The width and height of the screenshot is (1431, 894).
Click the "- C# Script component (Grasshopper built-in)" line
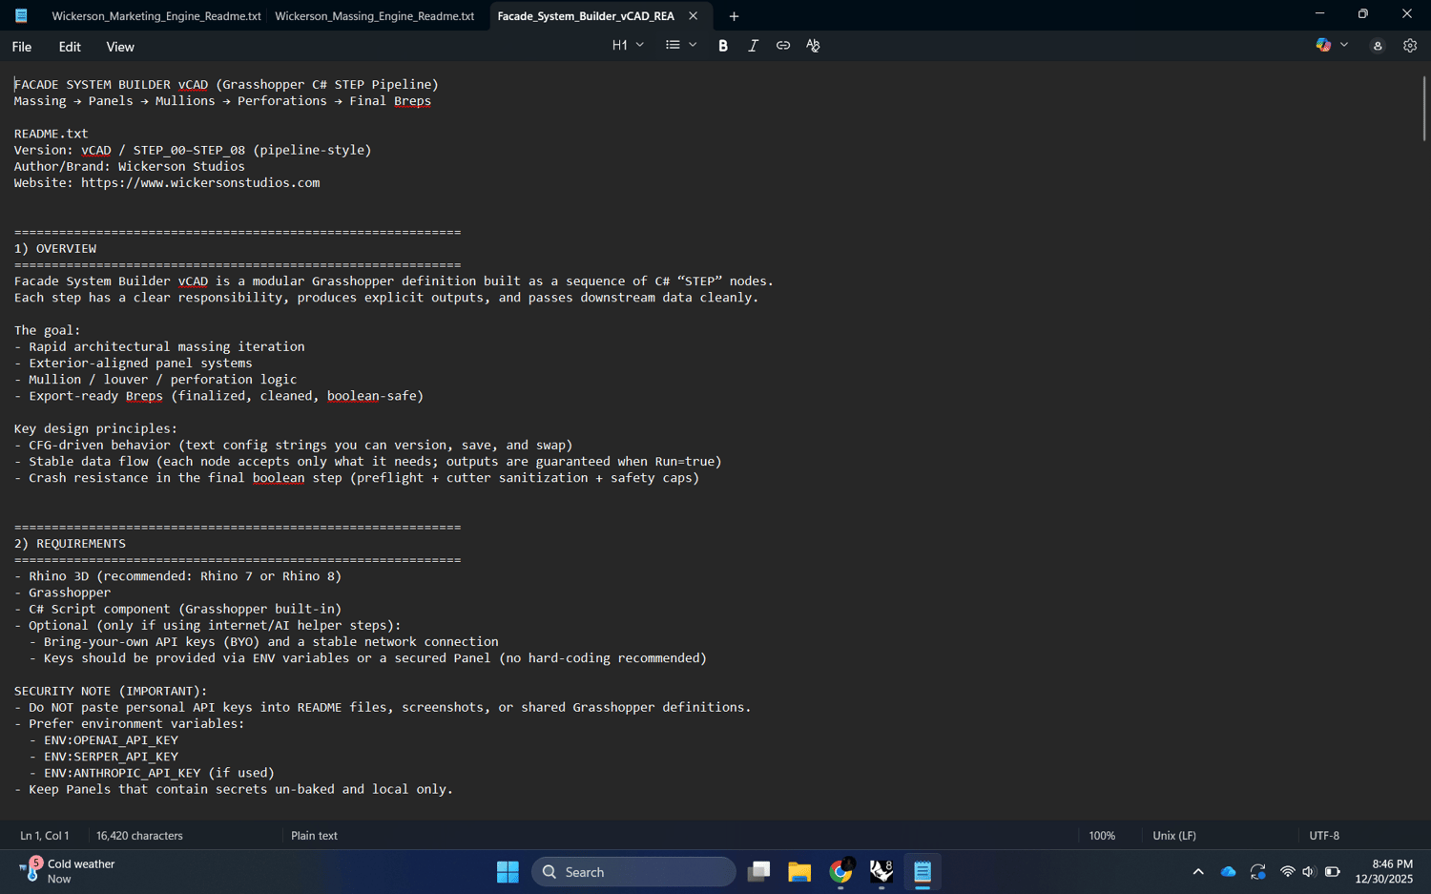(177, 609)
